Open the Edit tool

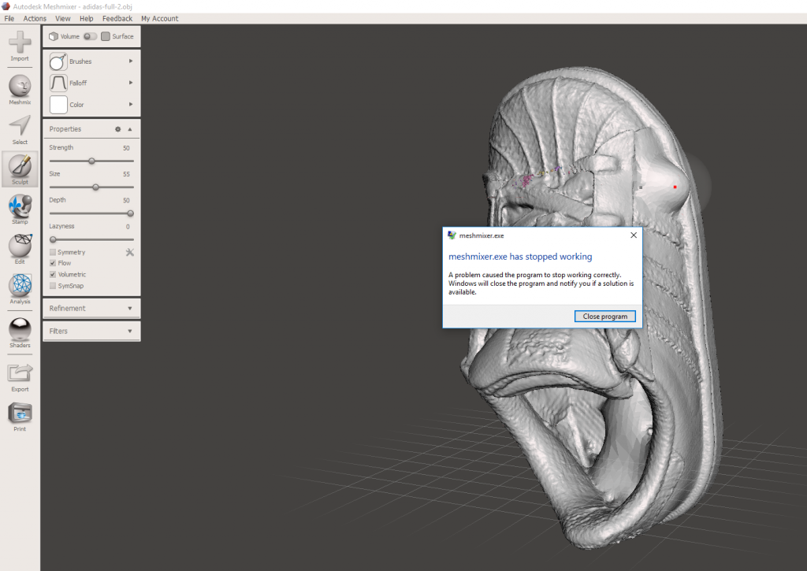point(20,247)
